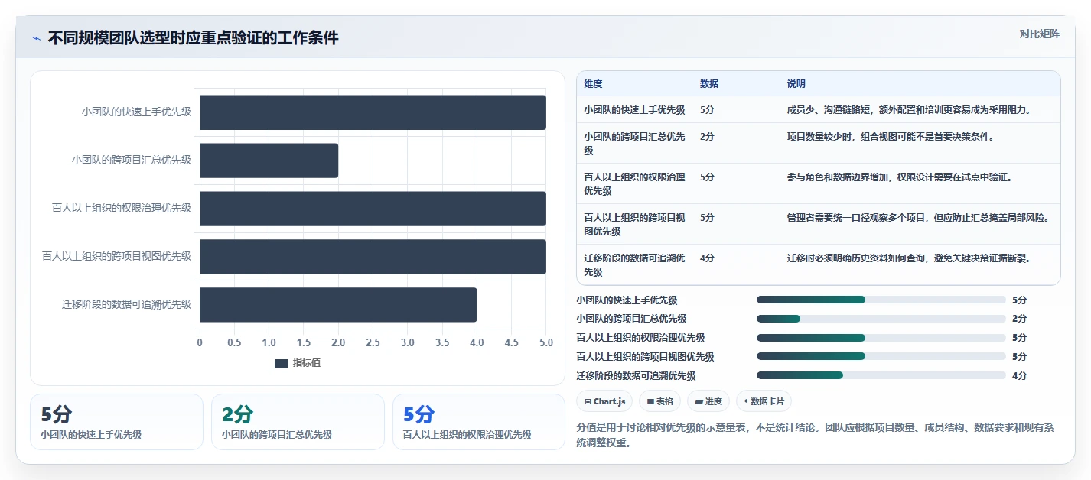This screenshot has width=1091, height=480.
Task: Click table cell 百人以上组织的权限治理优先级
Action: (634, 183)
